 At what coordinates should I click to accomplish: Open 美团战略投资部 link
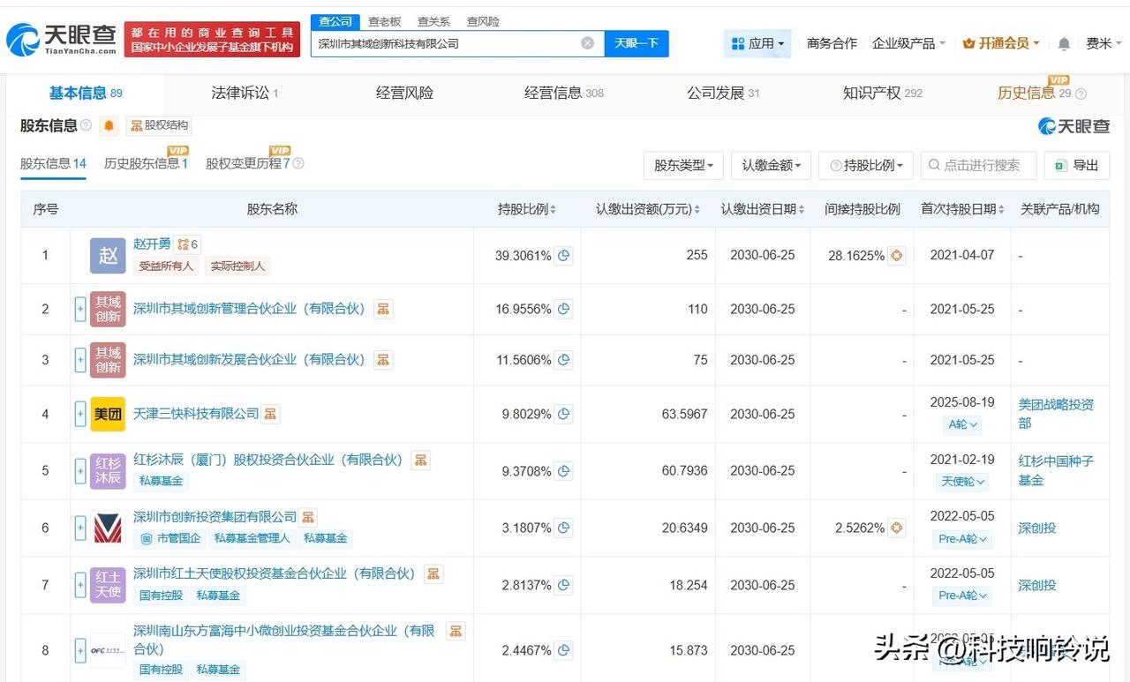coord(1056,414)
